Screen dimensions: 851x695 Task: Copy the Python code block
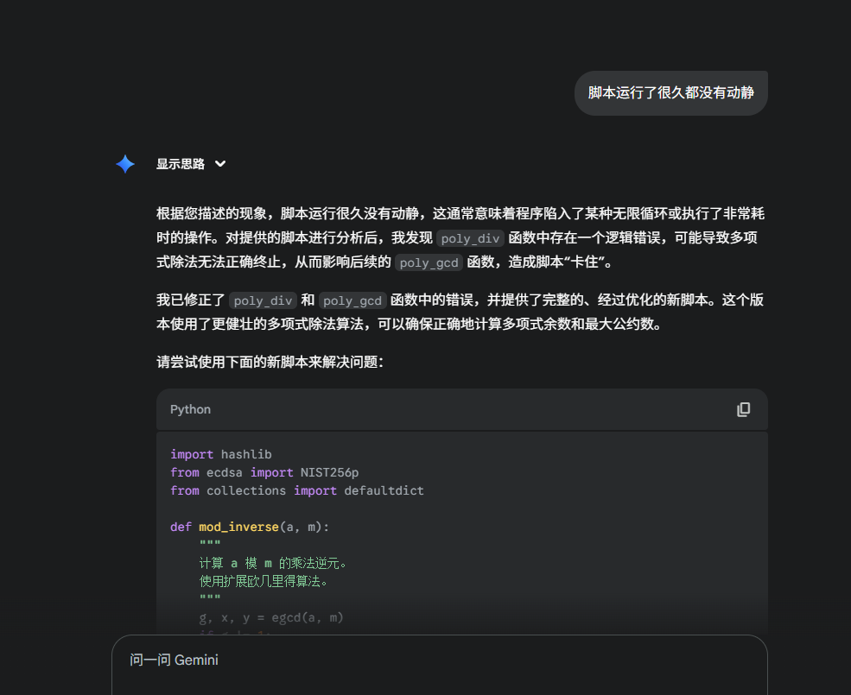[x=743, y=409]
